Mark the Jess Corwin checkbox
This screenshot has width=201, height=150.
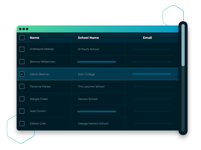click(22, 111)
